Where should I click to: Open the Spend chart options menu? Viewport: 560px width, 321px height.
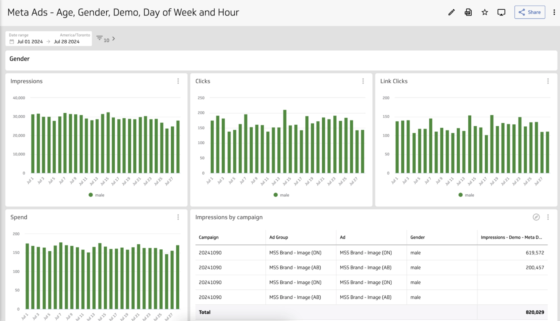pos(178,217)
